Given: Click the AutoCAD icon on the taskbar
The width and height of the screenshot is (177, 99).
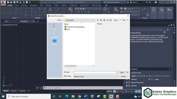Looking at the screenshot, I should tap(111, 97).
